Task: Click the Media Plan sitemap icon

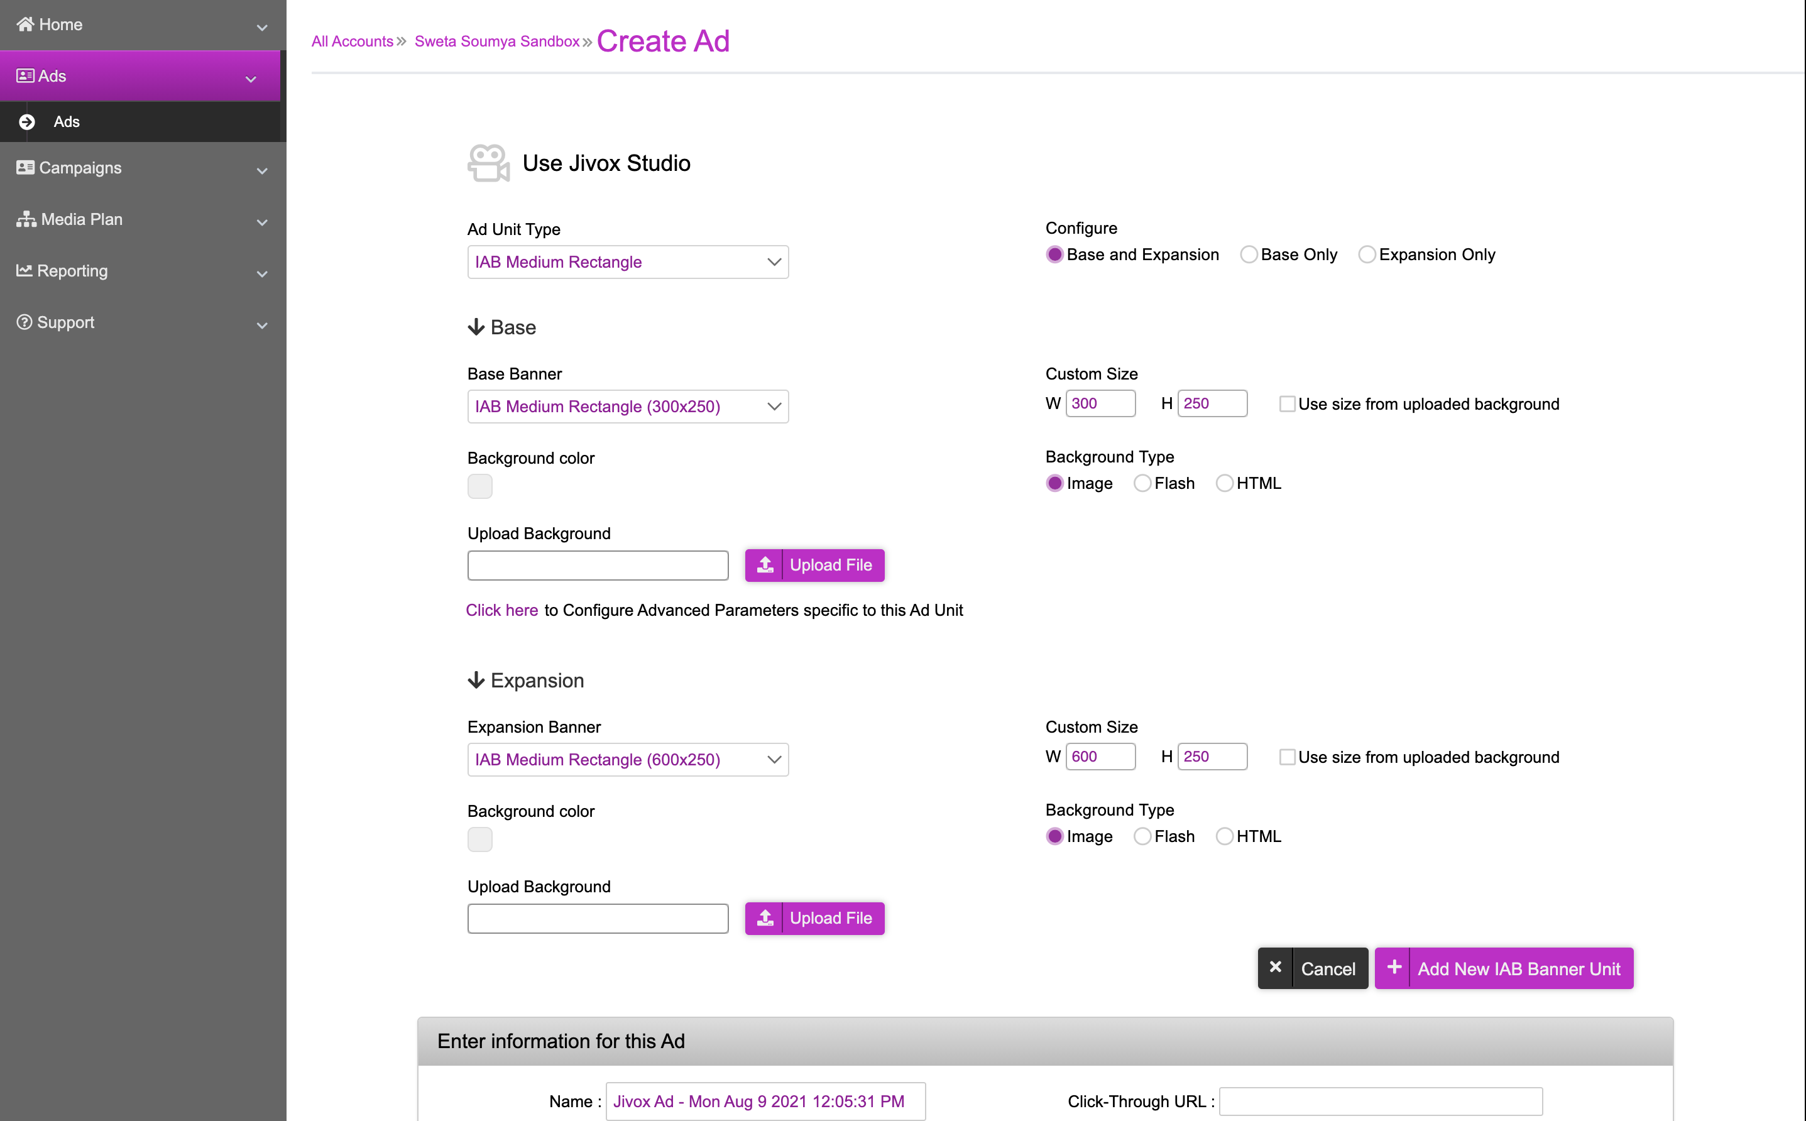Action: (26, 219)
